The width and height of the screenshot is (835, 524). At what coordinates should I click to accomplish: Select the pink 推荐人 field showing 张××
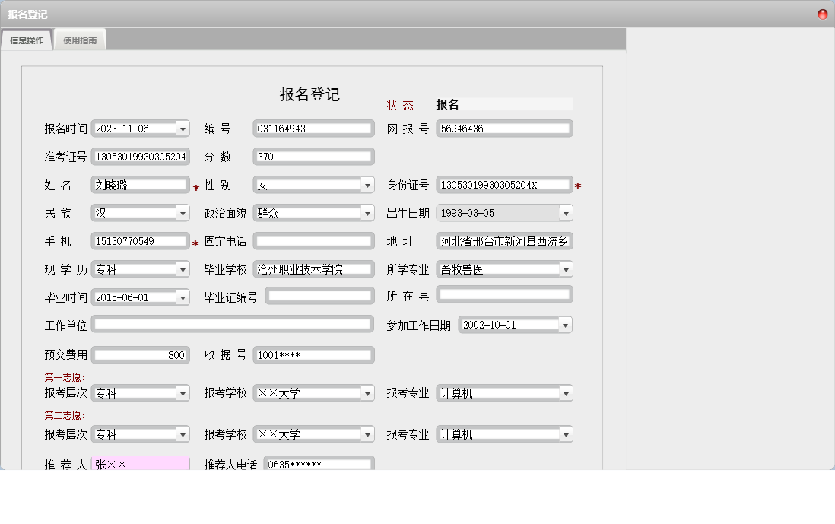coord(140,462)
